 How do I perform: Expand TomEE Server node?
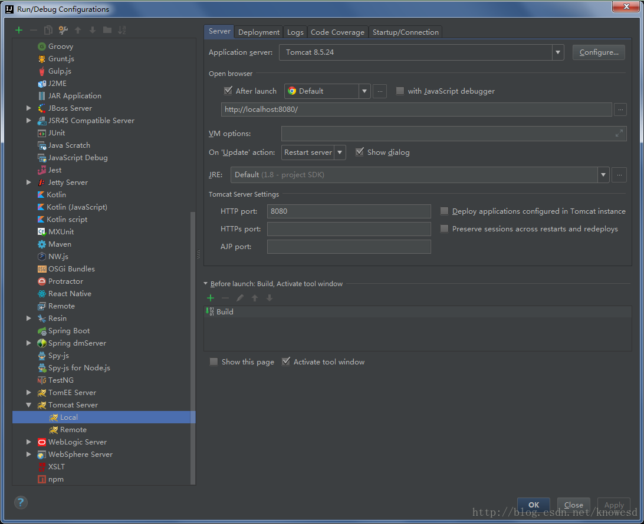point(28,392)
